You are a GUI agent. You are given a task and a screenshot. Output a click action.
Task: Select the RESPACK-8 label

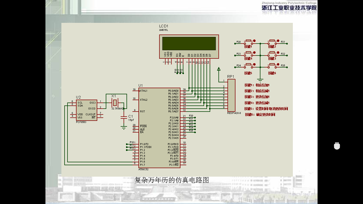click(234, 113)
